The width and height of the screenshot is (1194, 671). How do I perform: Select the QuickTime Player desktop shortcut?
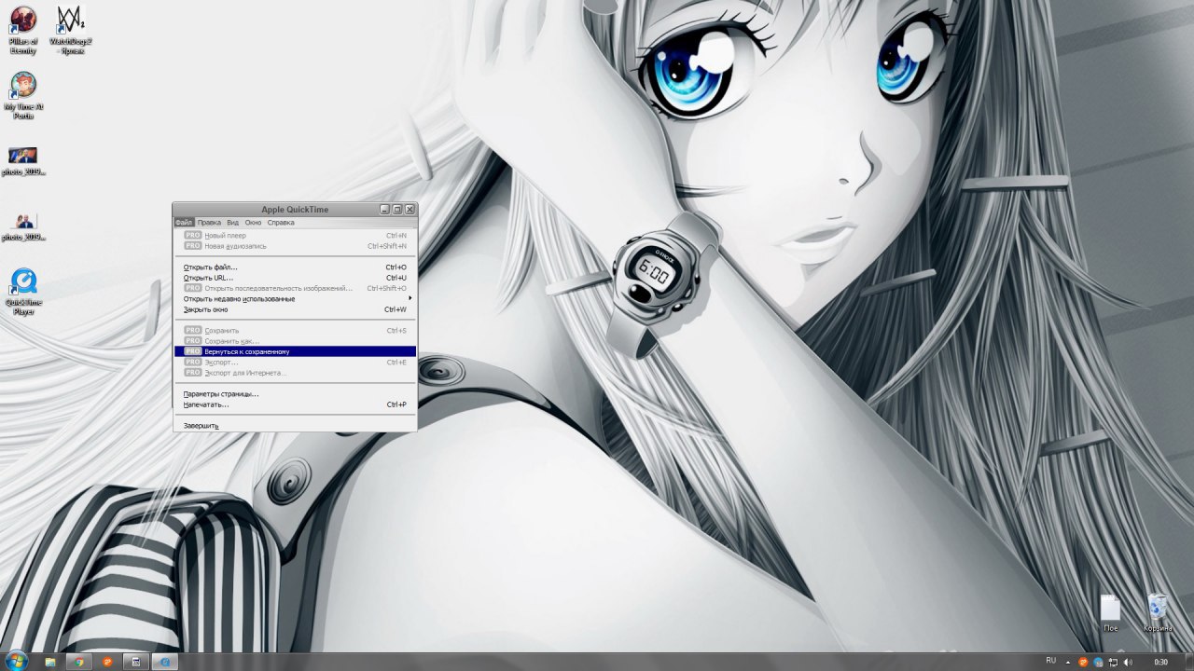coord(23,292)
